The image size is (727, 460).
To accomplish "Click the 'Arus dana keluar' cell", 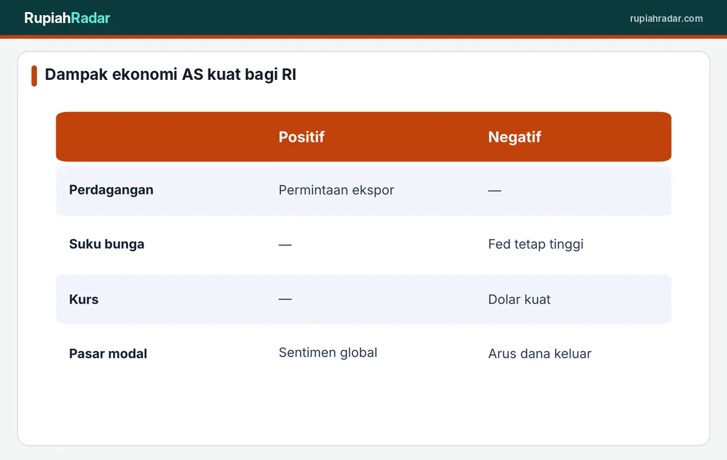I will 540,354.
